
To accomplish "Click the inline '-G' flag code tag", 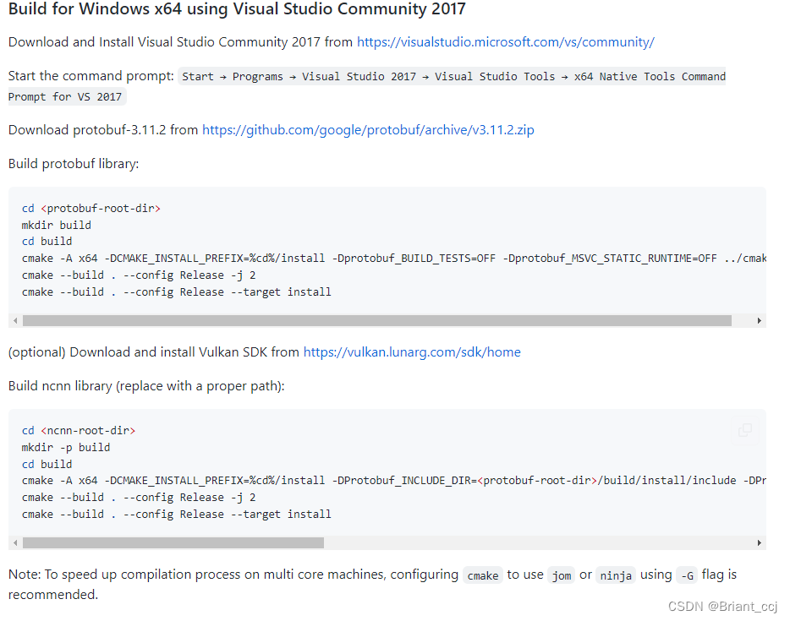I will click(x=687, y=575).
